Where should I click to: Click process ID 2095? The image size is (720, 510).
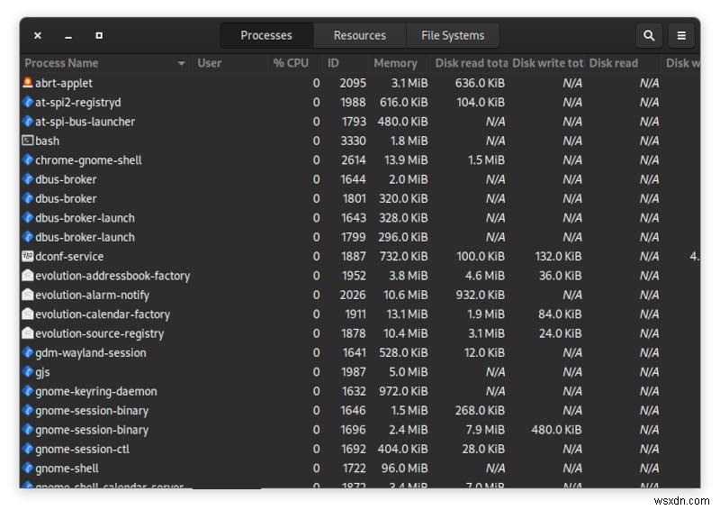(x=353, y=83)
